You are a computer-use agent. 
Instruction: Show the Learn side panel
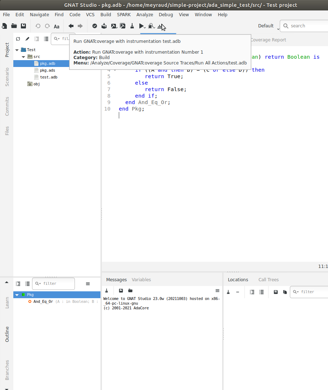7,303
